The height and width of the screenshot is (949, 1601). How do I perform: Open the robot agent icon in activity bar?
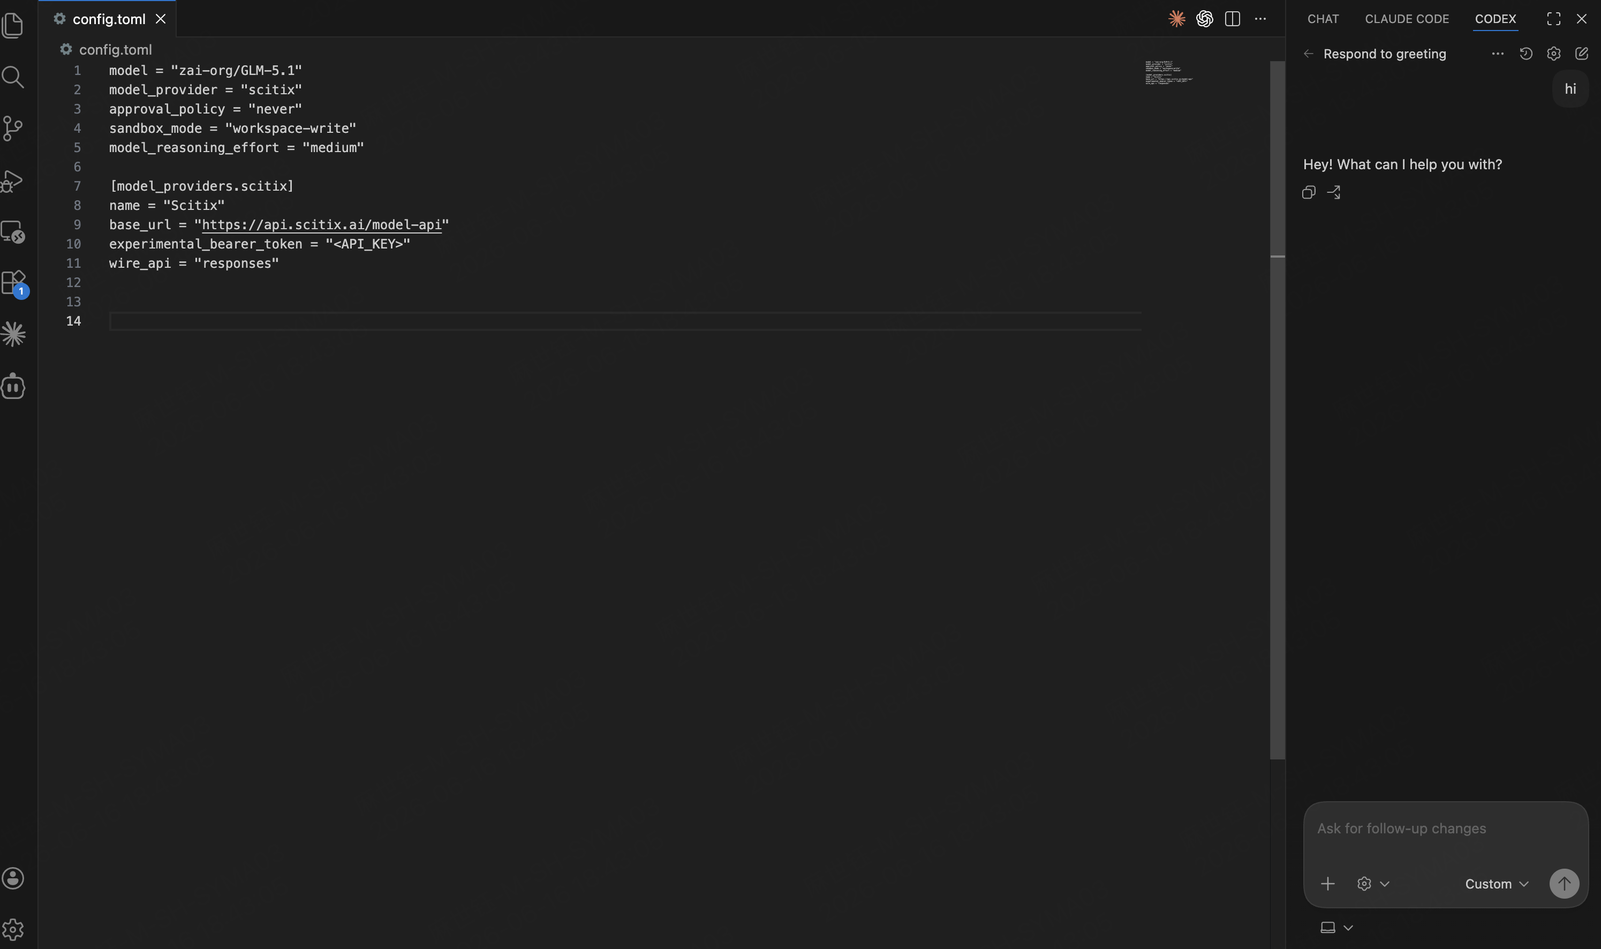coord(13,386)
